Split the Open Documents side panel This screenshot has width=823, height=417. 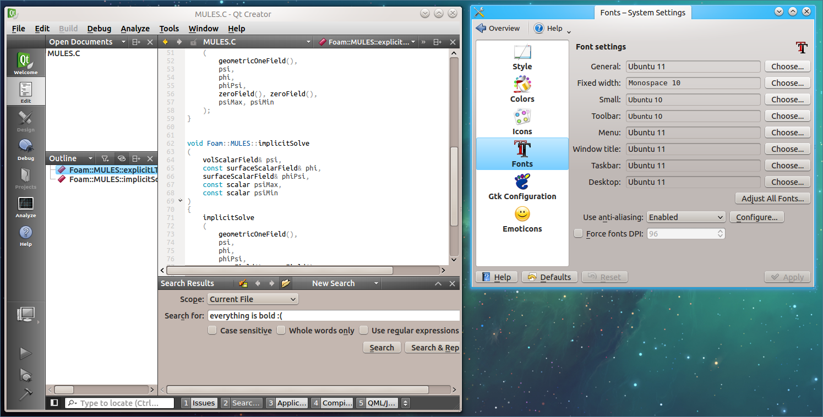pyautogui.click(x=136, y=42)
